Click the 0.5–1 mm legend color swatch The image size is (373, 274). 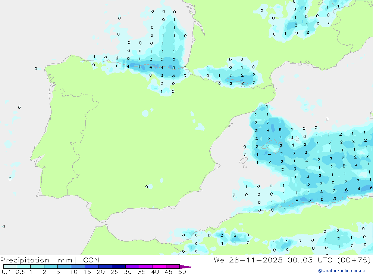coord(24,267)
